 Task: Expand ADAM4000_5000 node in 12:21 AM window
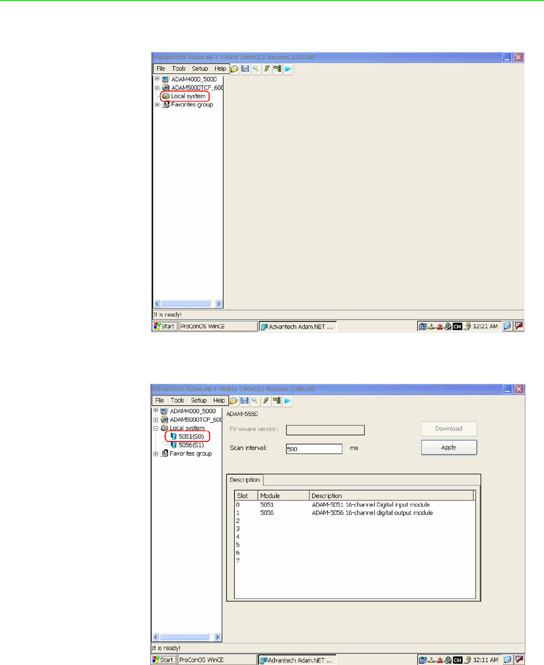point(157,79)
